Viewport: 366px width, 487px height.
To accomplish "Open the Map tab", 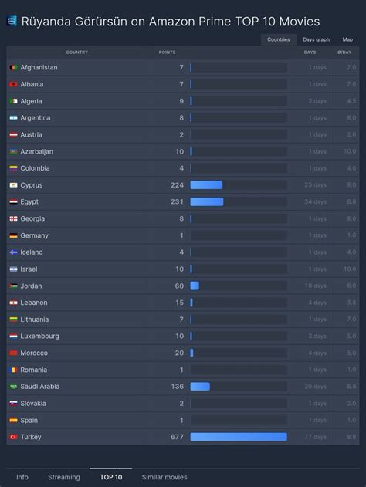I will [347, 40].
